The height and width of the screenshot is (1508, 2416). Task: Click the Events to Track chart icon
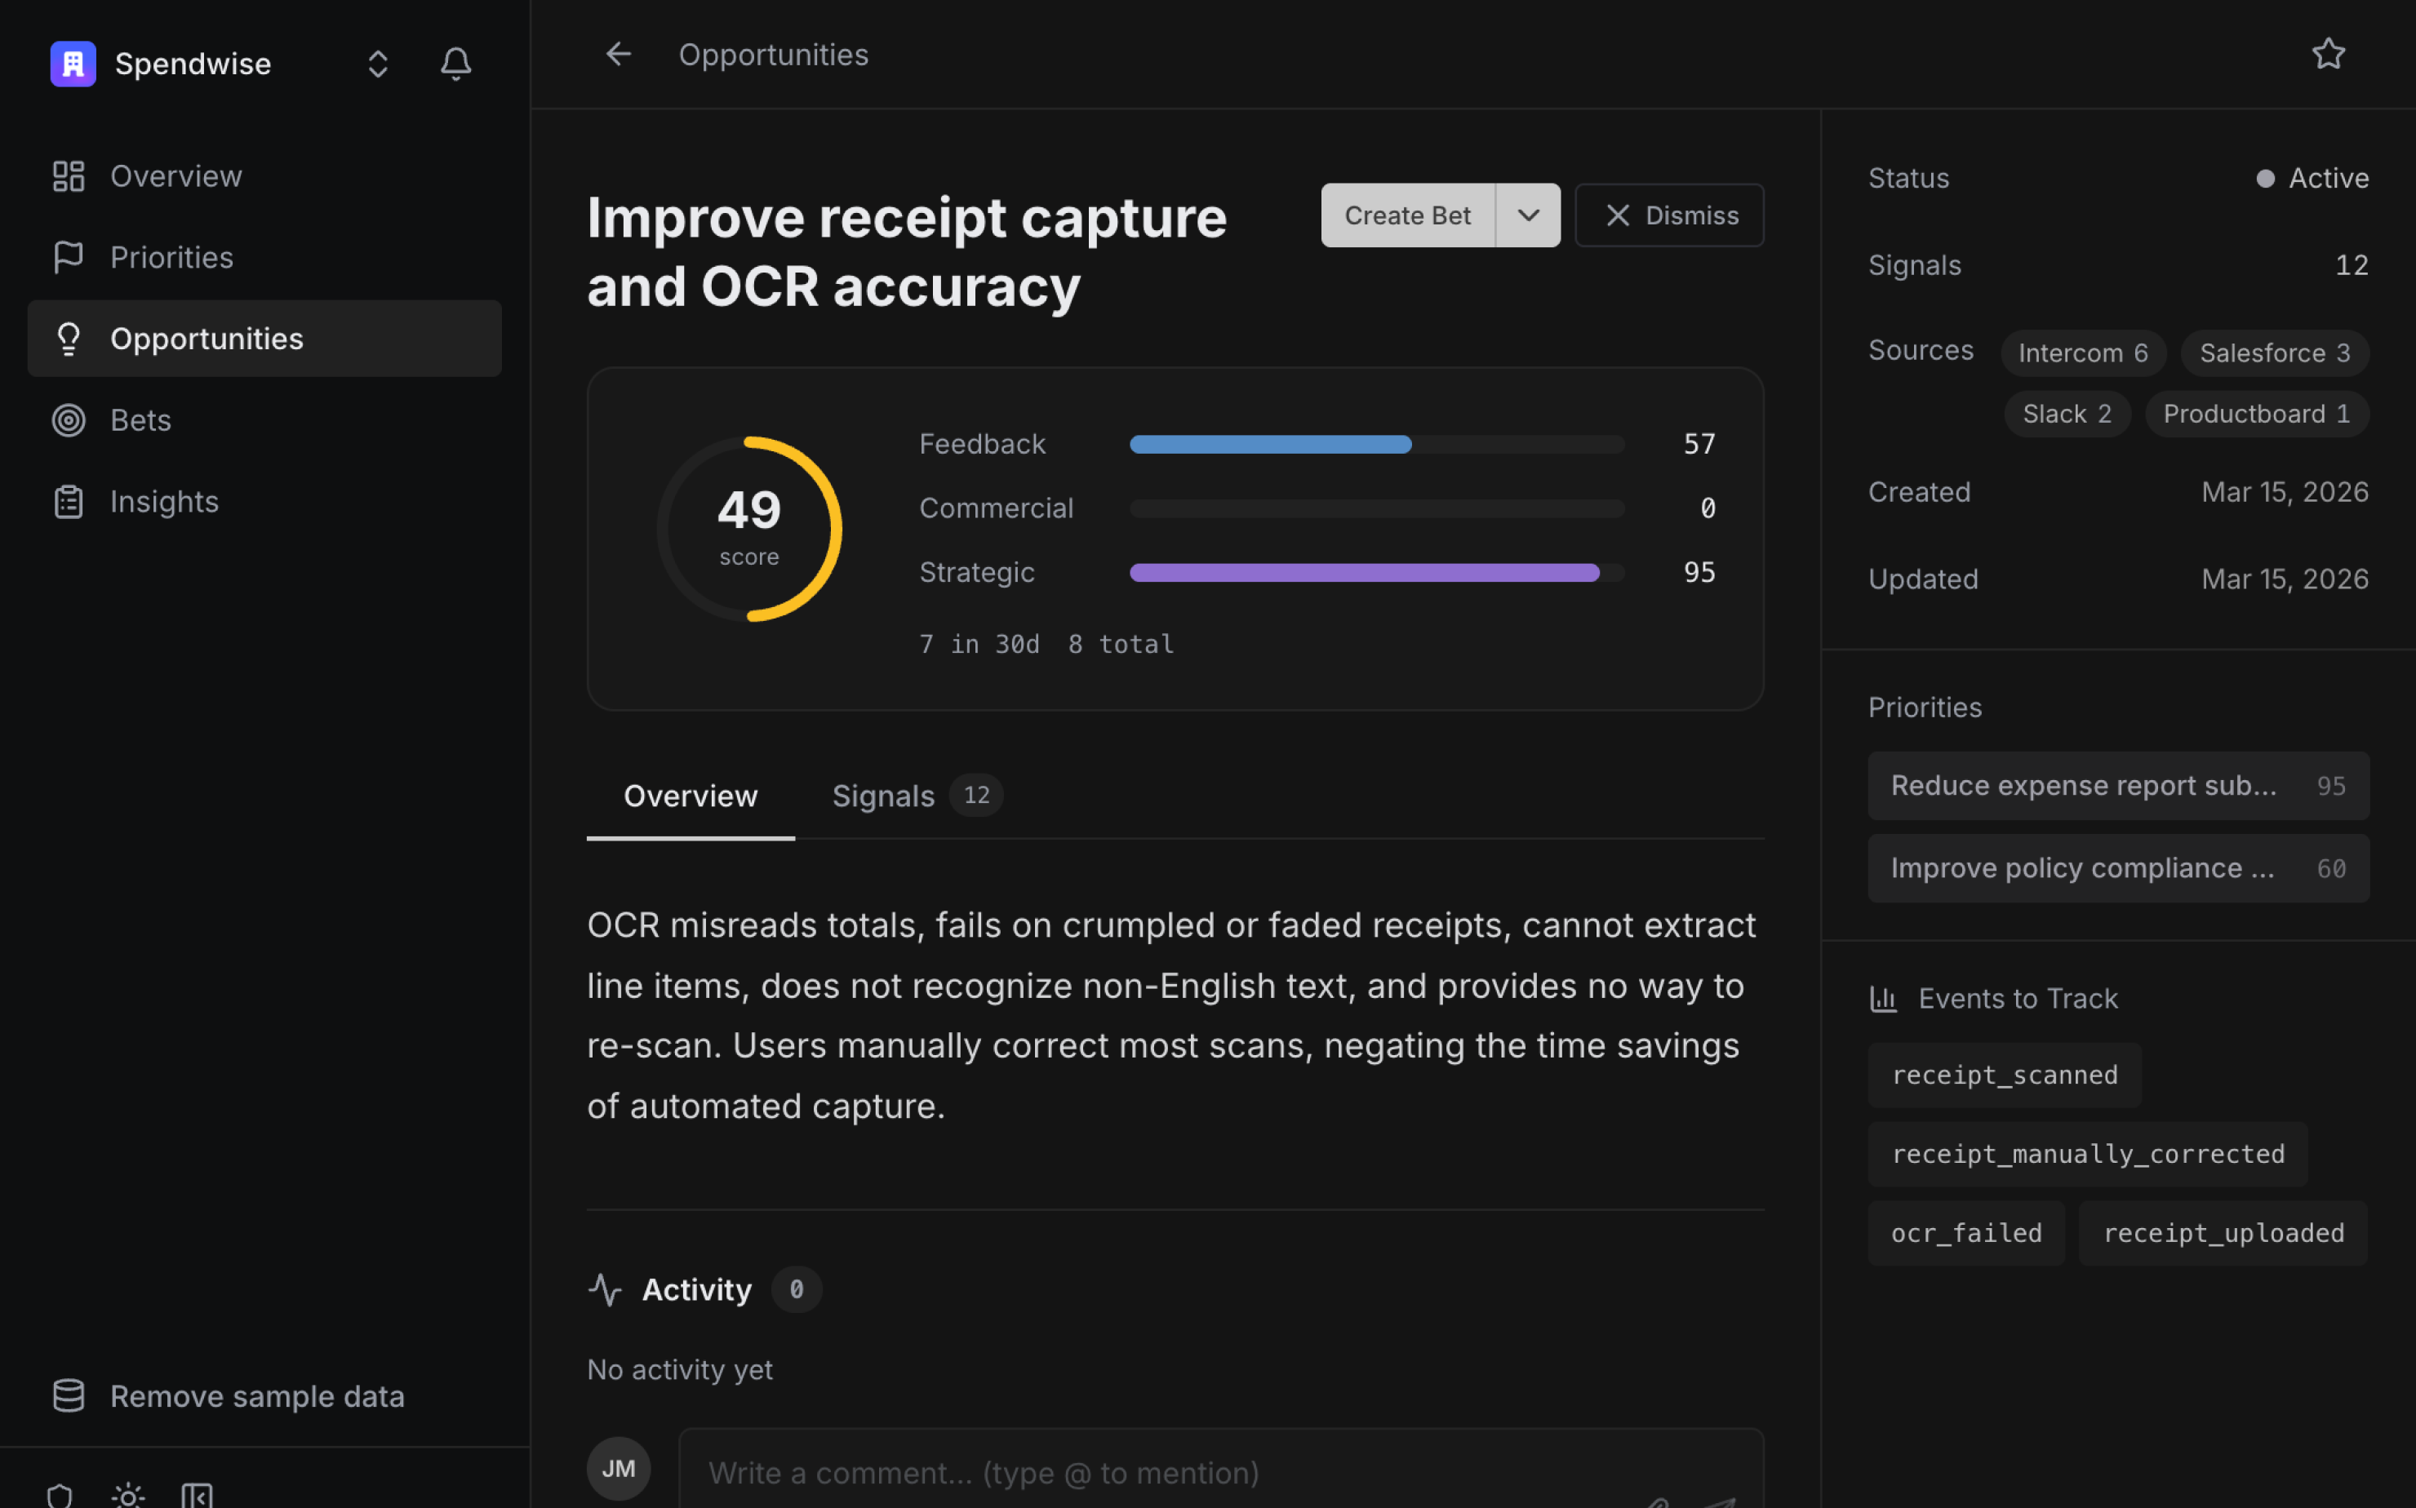[x=1882, y=998]
